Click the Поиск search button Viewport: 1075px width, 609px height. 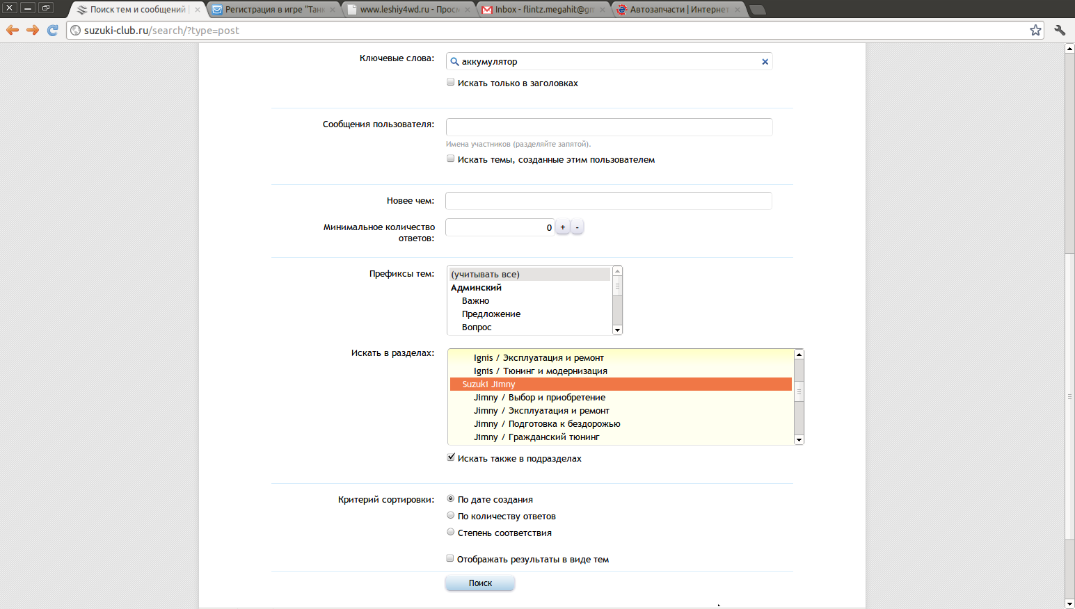480,583
